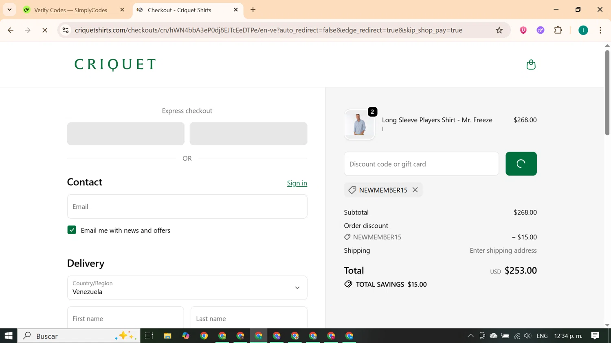Open the Long Sleeve Players Shirt thumbnail
Viewport: 611px width, 343px height.
point(359,124)
